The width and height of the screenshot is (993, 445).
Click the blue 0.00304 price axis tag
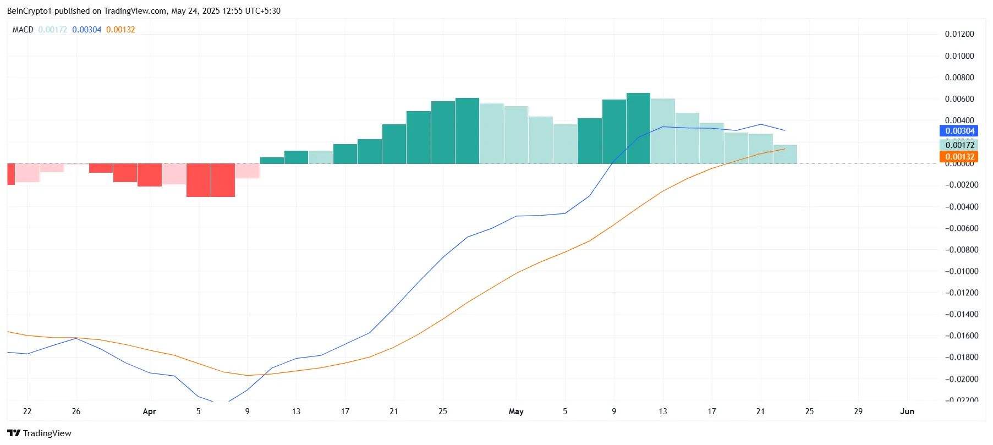(959, 131)
